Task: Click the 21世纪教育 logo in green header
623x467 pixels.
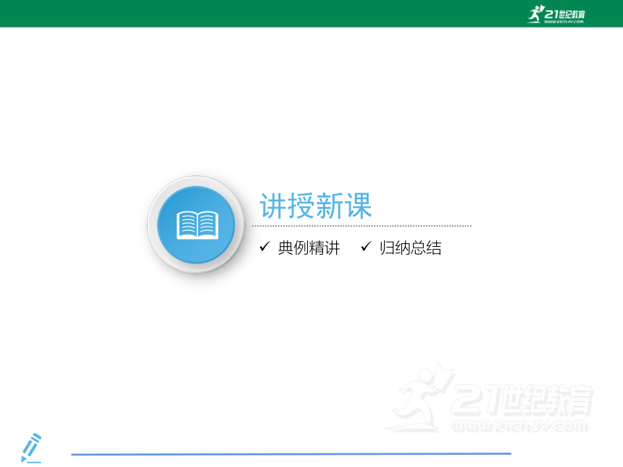Action: click(556, 14)
